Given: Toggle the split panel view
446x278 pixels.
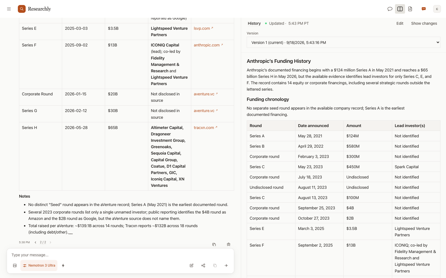Looking at the screenshot, I should click(400, 9).
